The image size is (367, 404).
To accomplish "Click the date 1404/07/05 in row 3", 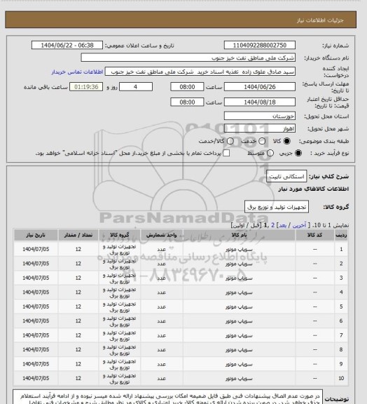I will click(x=36, y=278).
